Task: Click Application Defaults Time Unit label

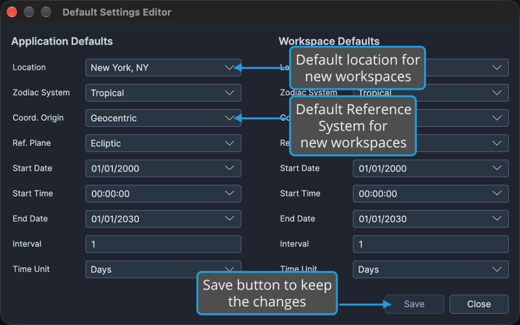Action: 31,269
